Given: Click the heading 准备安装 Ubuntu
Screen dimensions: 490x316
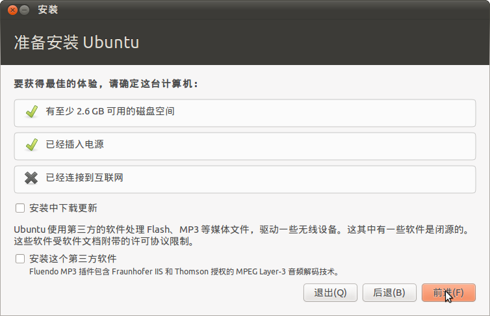Looking at the screenshot, I should pos(77,42).
